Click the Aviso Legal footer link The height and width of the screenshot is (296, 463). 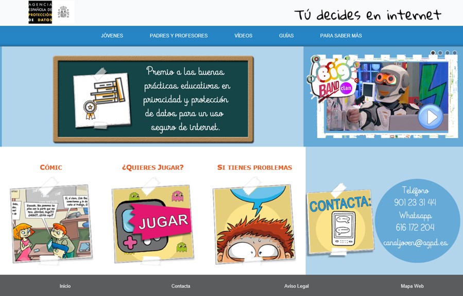click(x=296, y=286)
